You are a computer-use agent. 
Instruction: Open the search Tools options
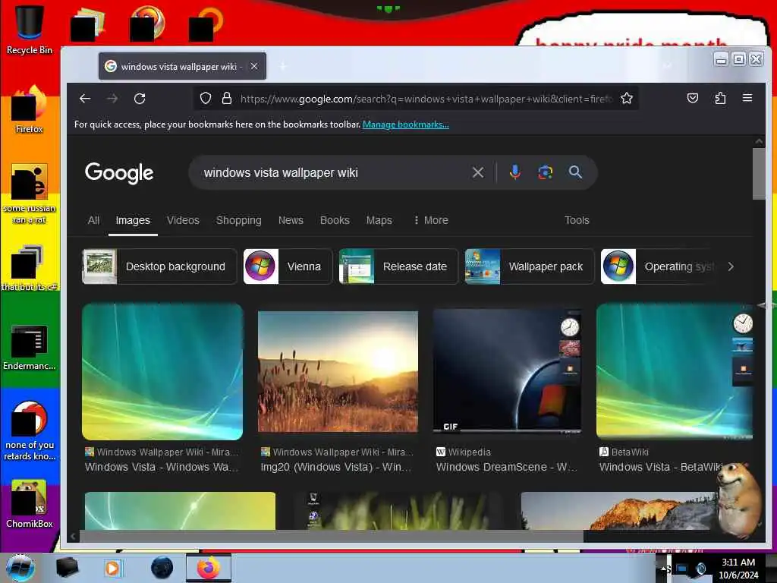(x=577, y=220)
